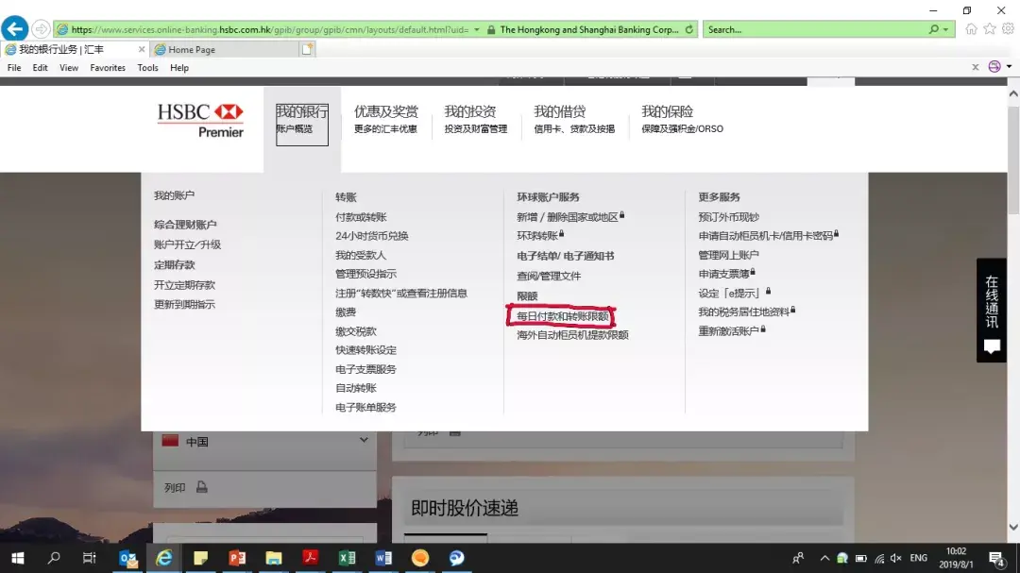
Task: Expand the 中国 country selector
Action: pyautogui.click(x=364, y=440)
